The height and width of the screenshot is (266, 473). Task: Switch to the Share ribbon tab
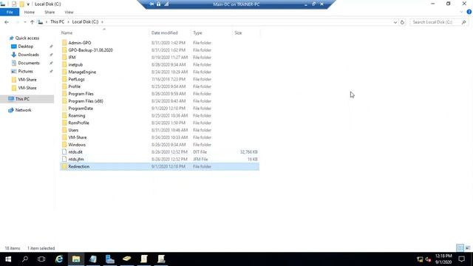pyautogui.click(x=50, y=12)
